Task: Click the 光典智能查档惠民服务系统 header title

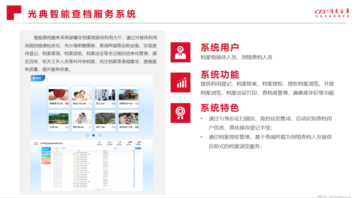Action: click(52, 143)
